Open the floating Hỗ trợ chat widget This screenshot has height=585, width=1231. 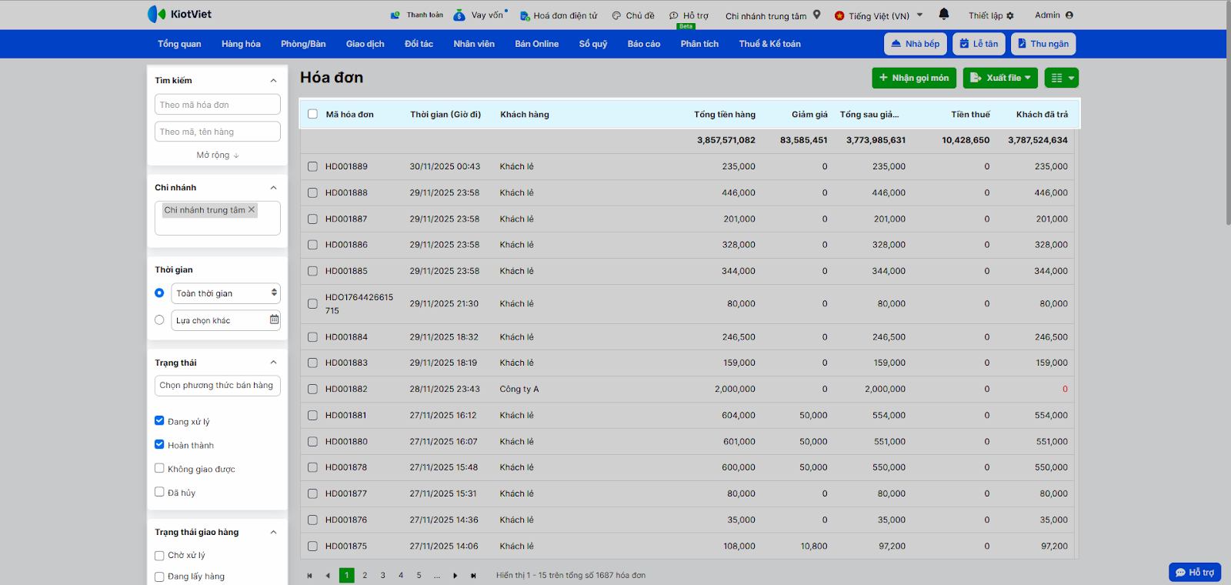[x=1195, y=572]
